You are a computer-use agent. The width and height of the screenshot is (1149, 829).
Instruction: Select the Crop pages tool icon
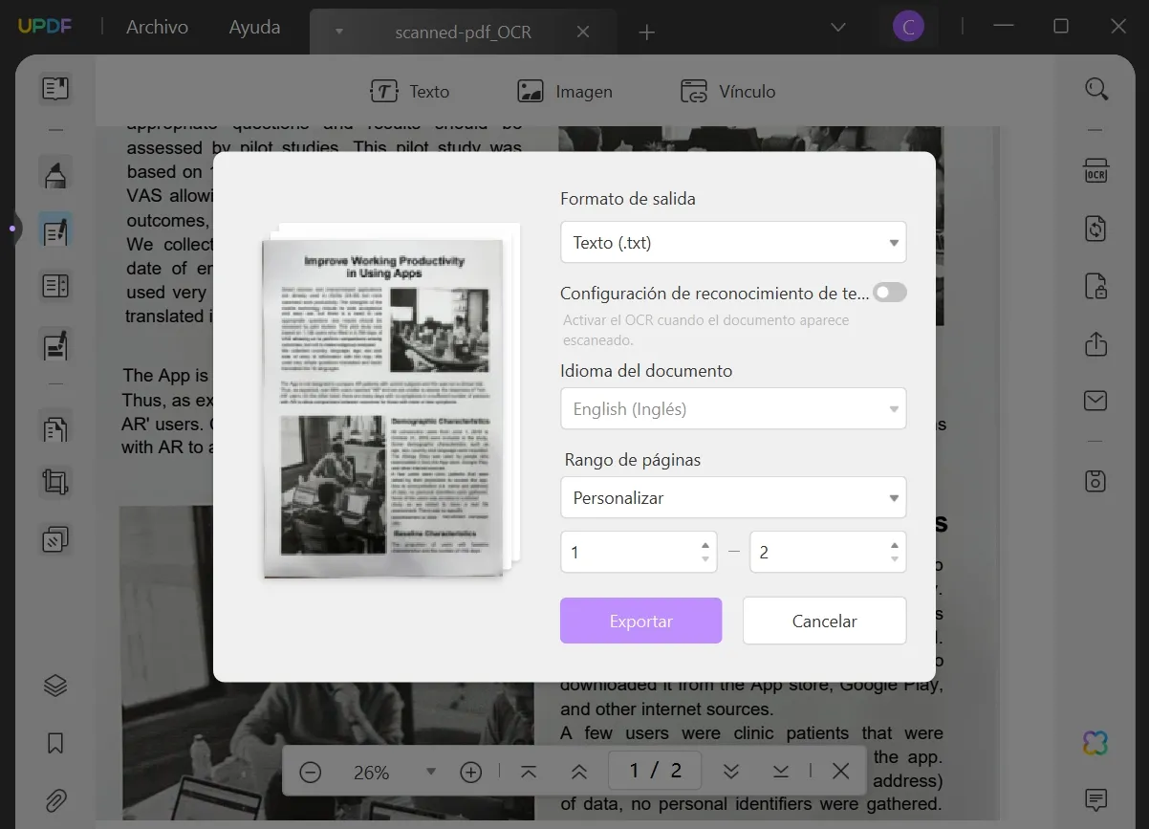(x=55, y=483)
